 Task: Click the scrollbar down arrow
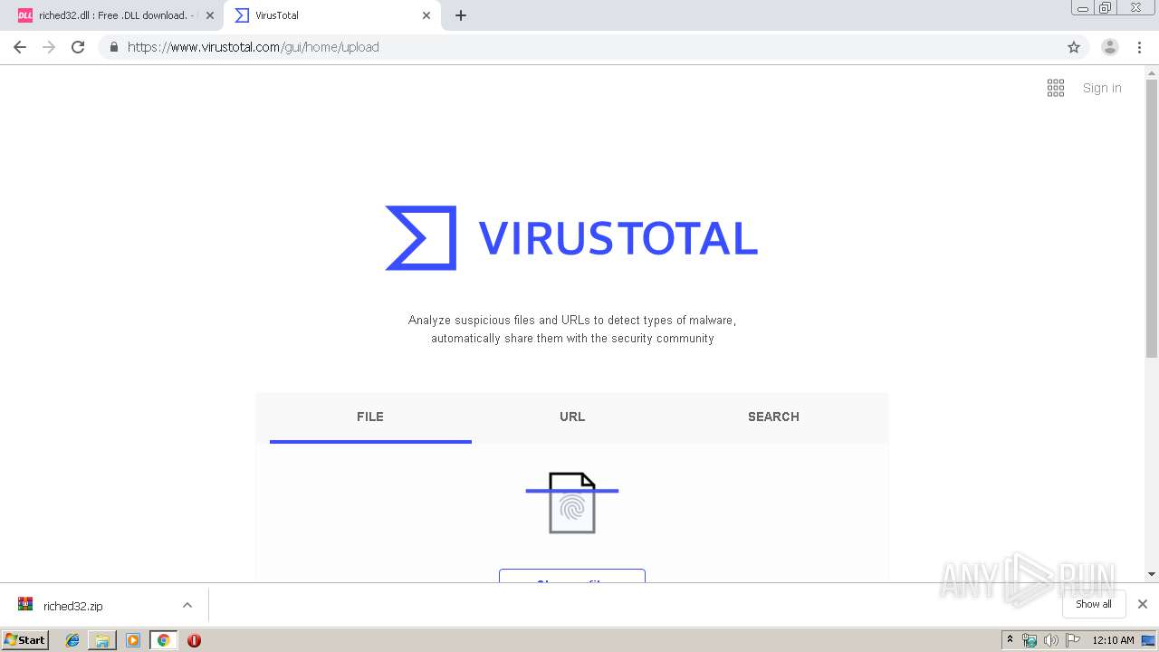click(1152, 574)
